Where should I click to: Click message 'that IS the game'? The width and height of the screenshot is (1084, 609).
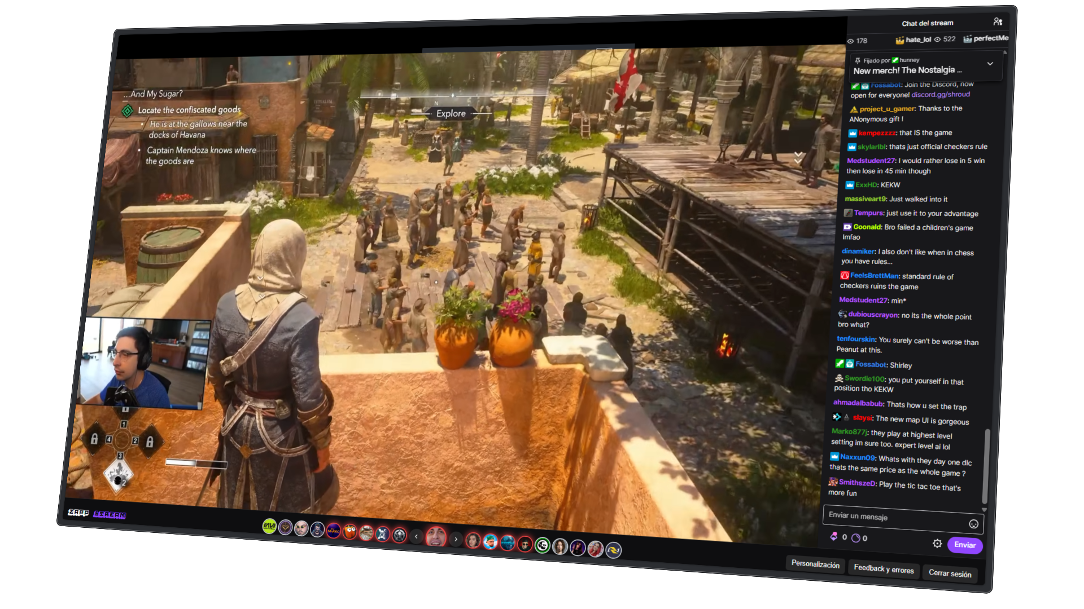click(925, 133)
